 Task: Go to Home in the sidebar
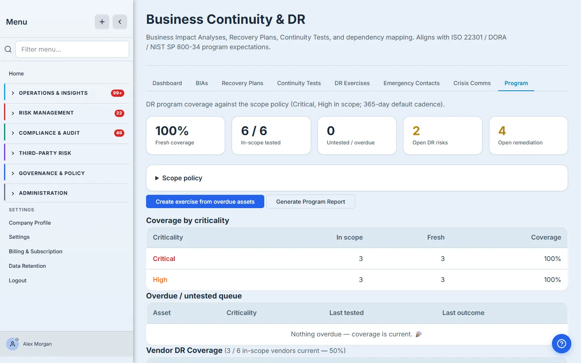(x=17, y=73)
